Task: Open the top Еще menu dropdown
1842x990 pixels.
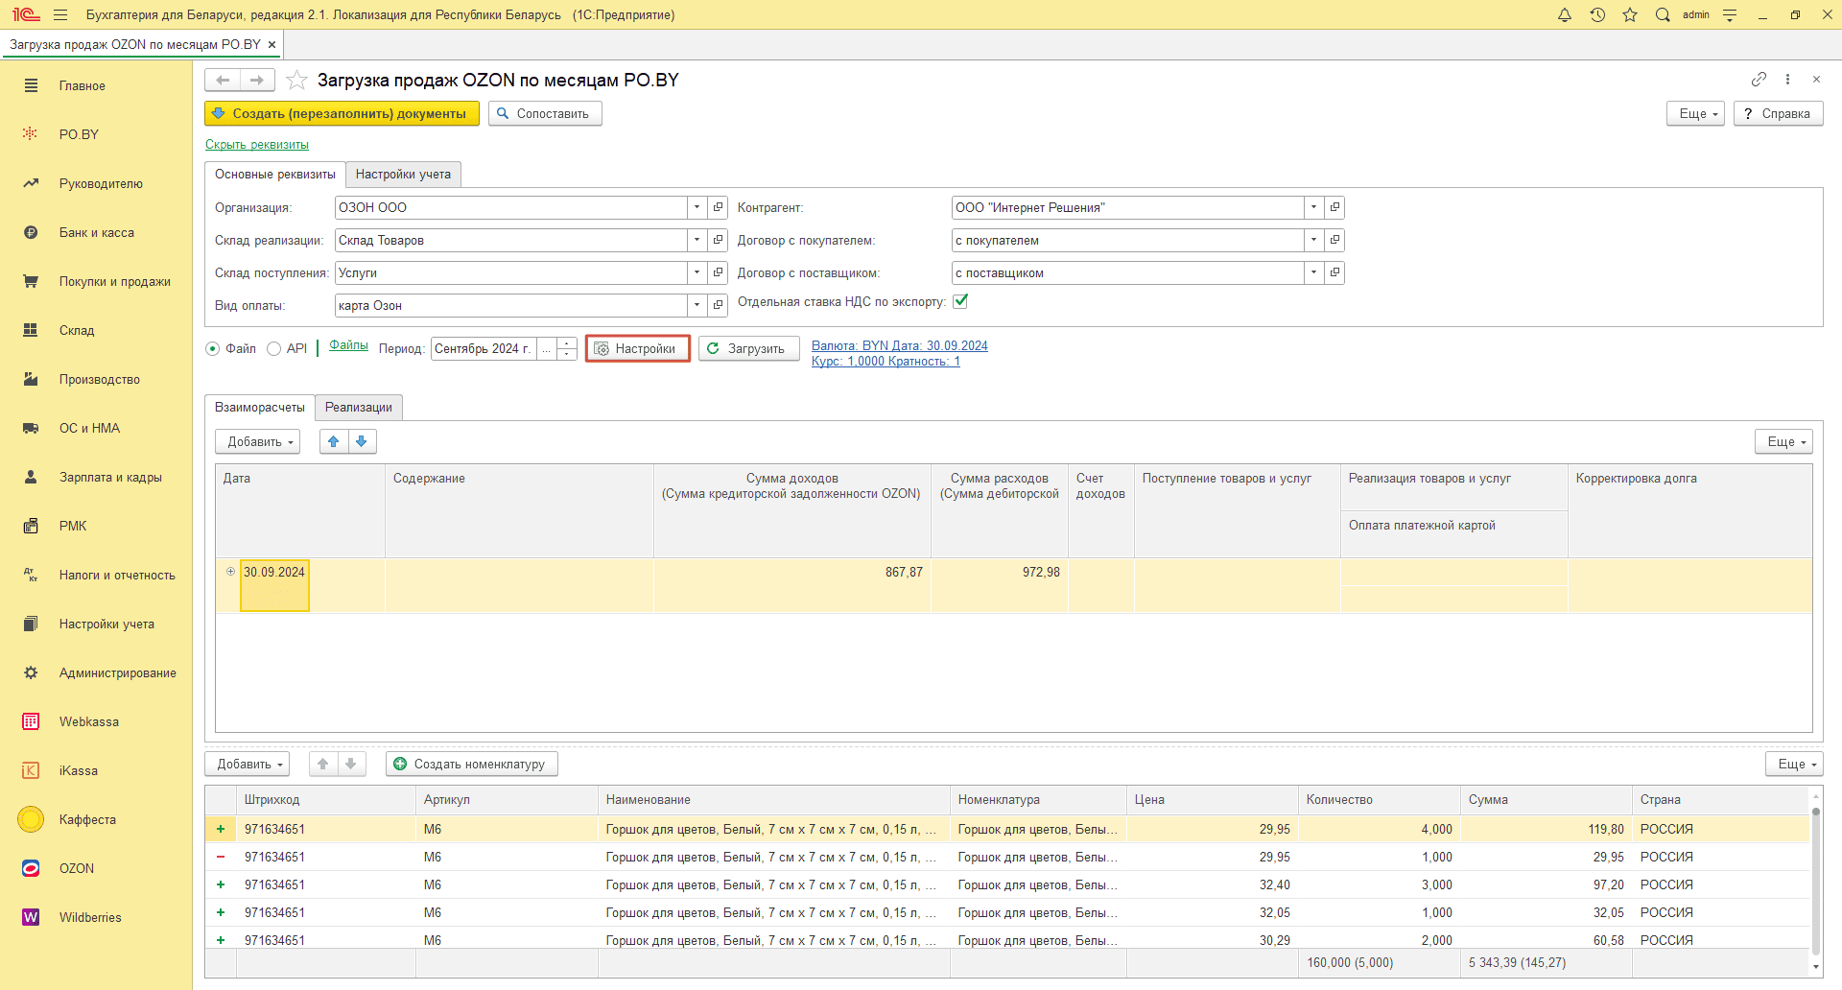Action: (1696, 113)
